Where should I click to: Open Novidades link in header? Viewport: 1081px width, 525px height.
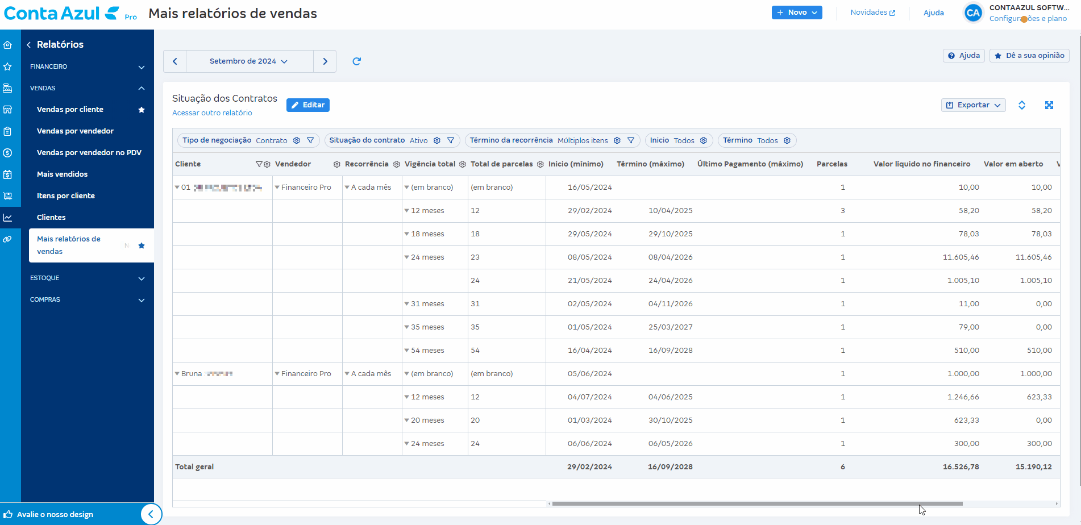(x=873, y=13)
